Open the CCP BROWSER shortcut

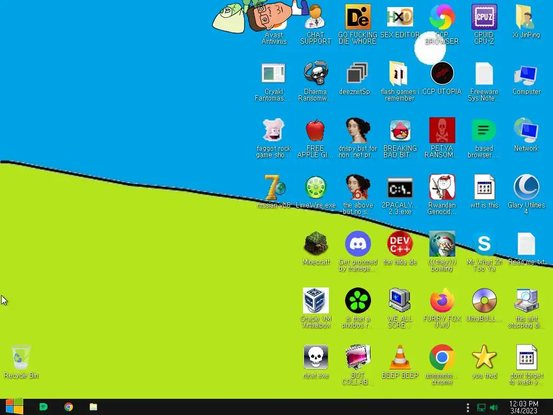click(x=442, y=25)
